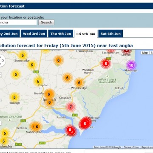Select the Sat 6th Jun tab
The height and width of the screenshot is (153, 153).
pyautogui.click(x=110, y=34)
